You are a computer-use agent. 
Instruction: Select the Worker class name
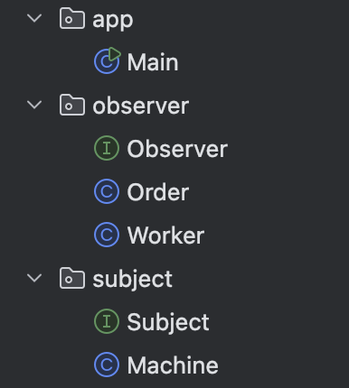[165, 236]
